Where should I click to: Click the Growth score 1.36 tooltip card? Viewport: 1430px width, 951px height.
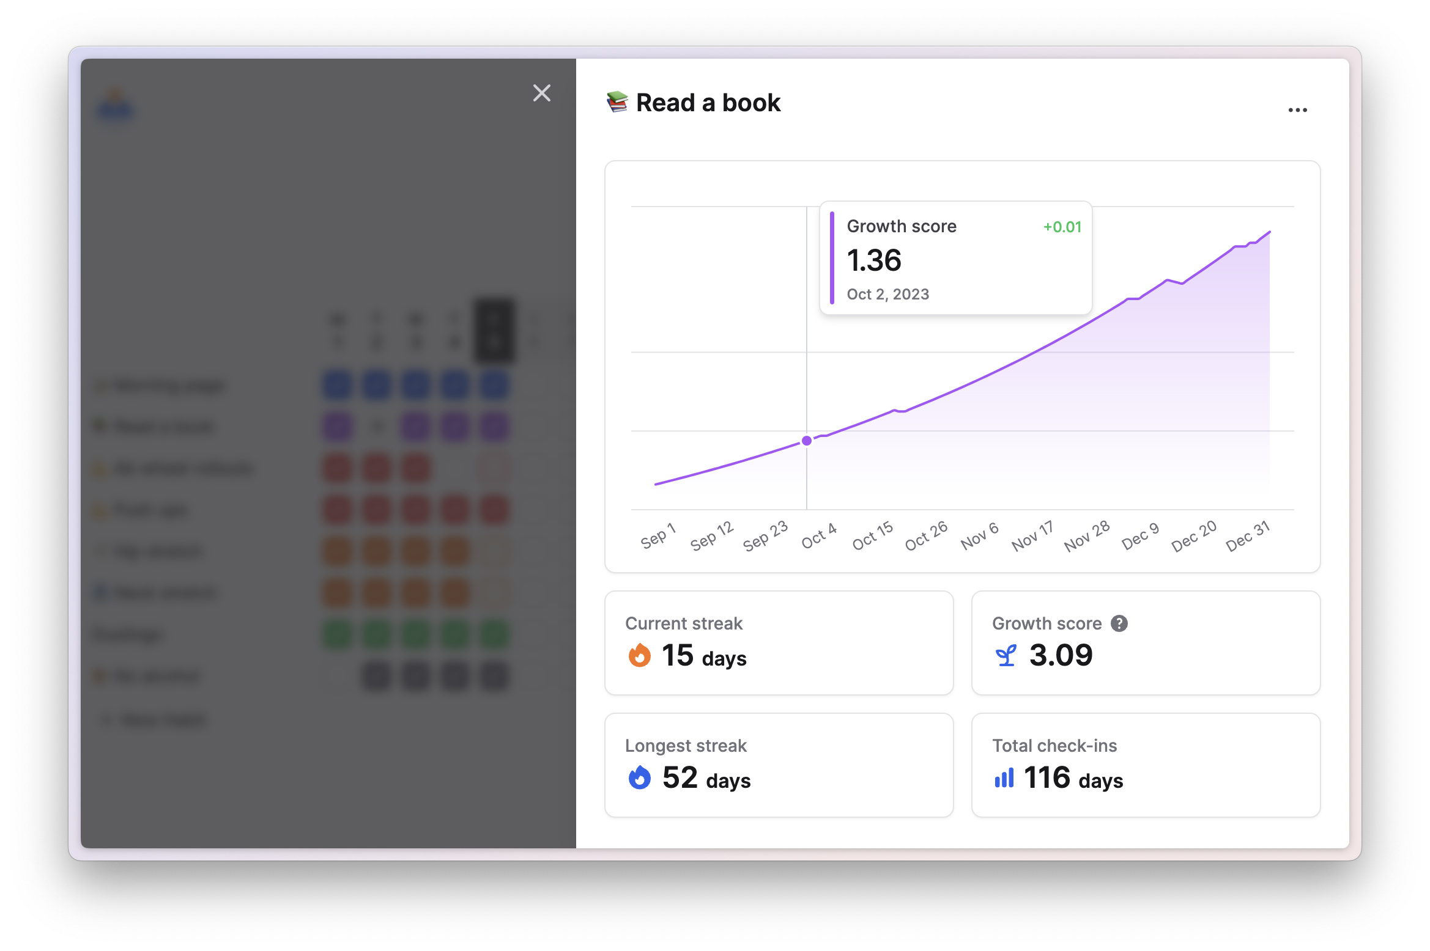pos(955,258)
